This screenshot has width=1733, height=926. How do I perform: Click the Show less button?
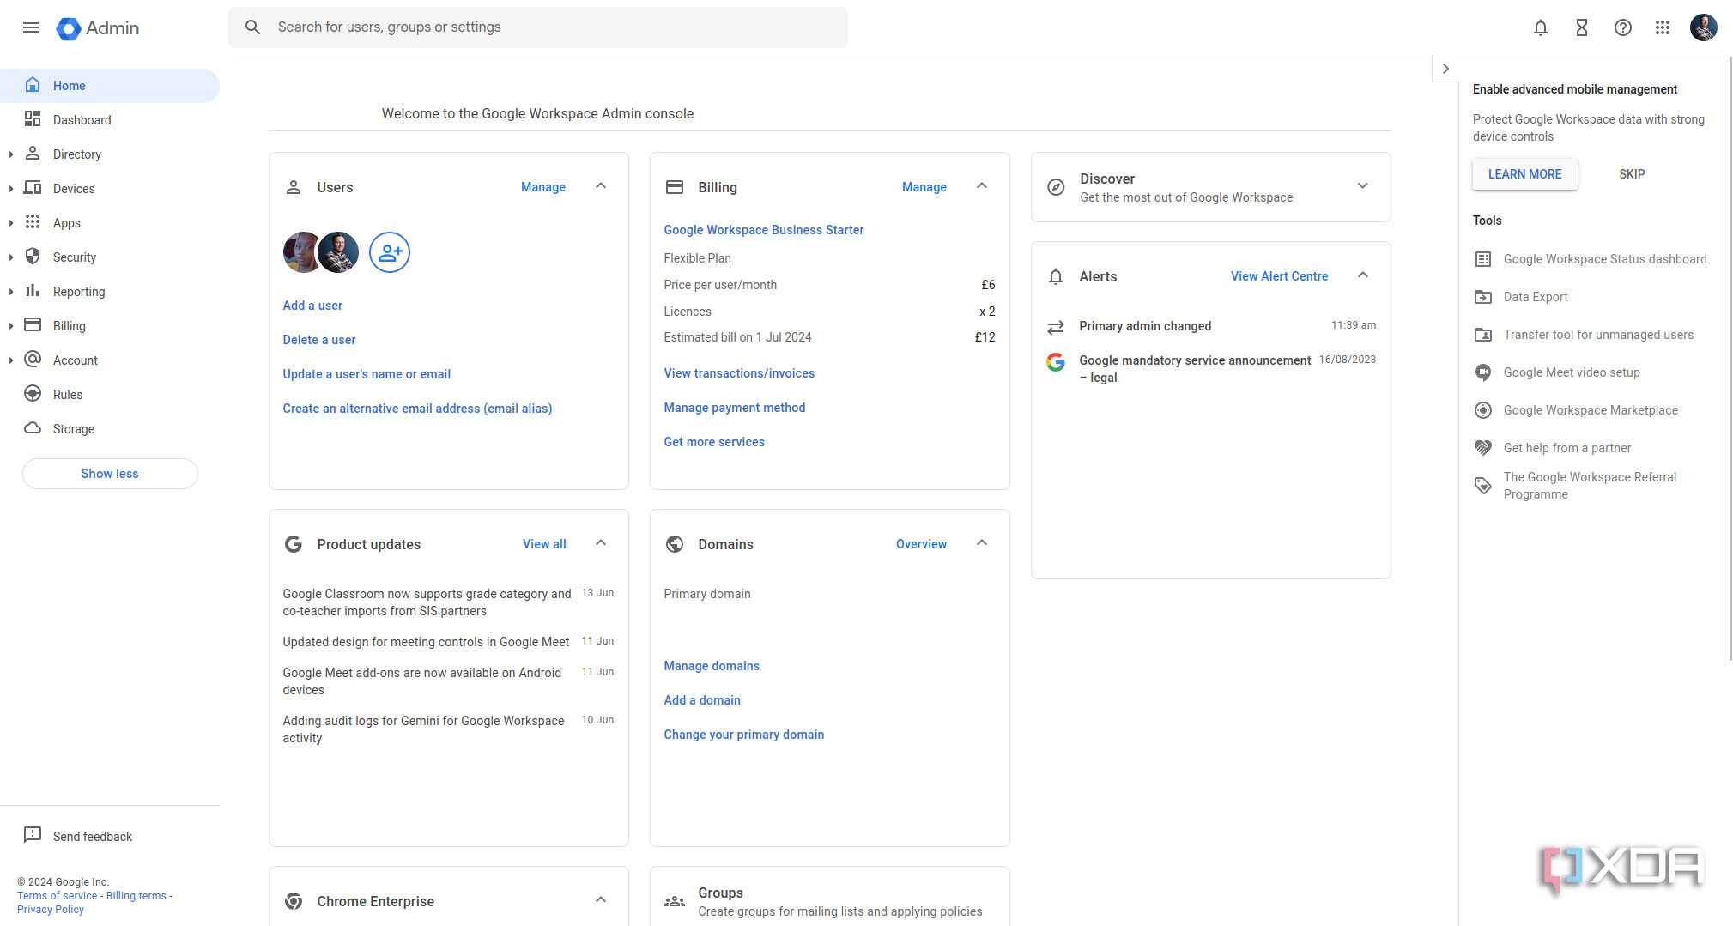pos(110,474)
